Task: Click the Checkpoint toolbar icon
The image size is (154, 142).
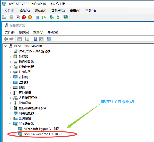Action: [x=52, y=17]
